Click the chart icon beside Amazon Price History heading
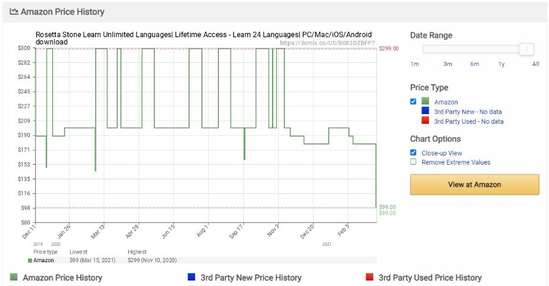The image size is (549, 286). tap(13, 12)
